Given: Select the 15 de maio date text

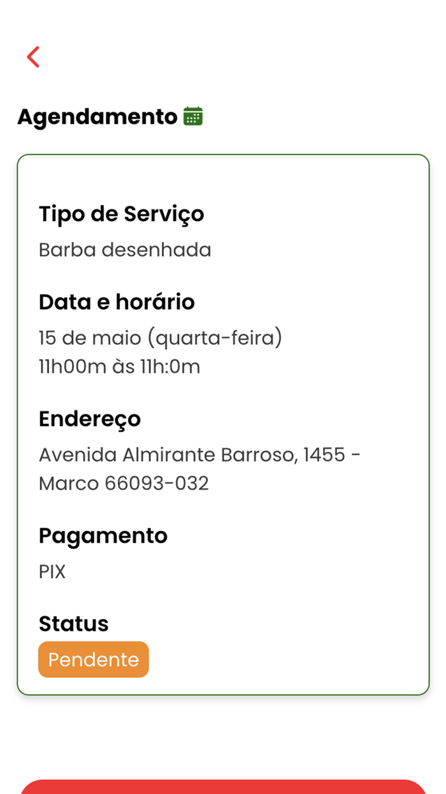Looking at the screenshot, I should 89,338.
